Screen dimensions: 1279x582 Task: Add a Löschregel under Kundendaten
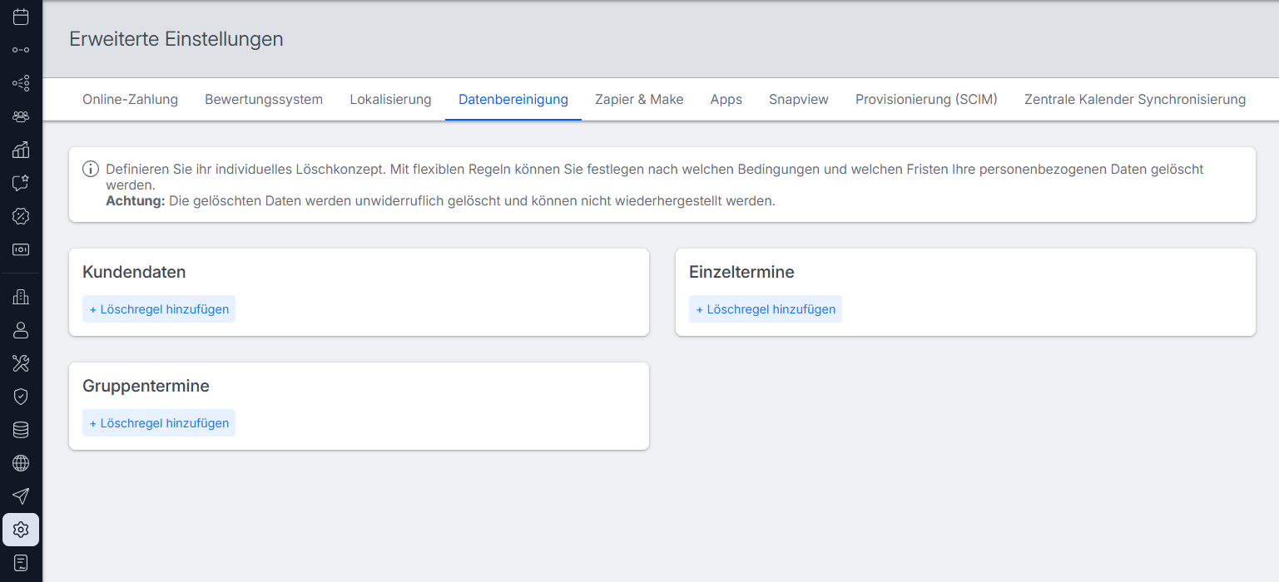pyautogui.click(x=159, y=309)
